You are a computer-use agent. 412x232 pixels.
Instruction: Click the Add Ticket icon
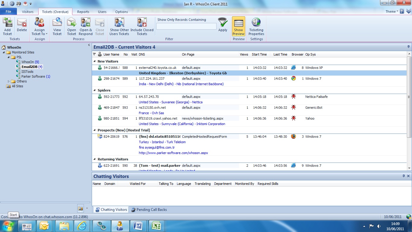click(7, 26)
